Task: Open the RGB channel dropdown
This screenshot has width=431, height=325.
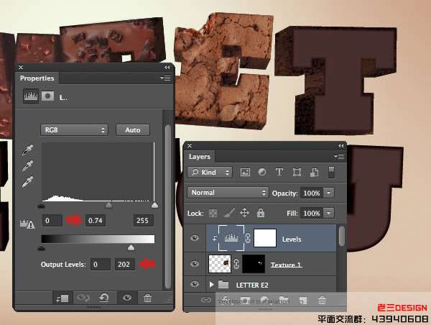Action: pos(74,130)
